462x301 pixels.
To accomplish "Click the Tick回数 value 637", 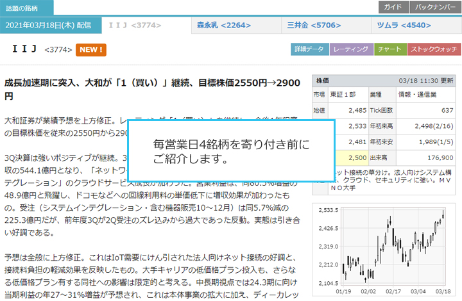I will coord(447,111).
